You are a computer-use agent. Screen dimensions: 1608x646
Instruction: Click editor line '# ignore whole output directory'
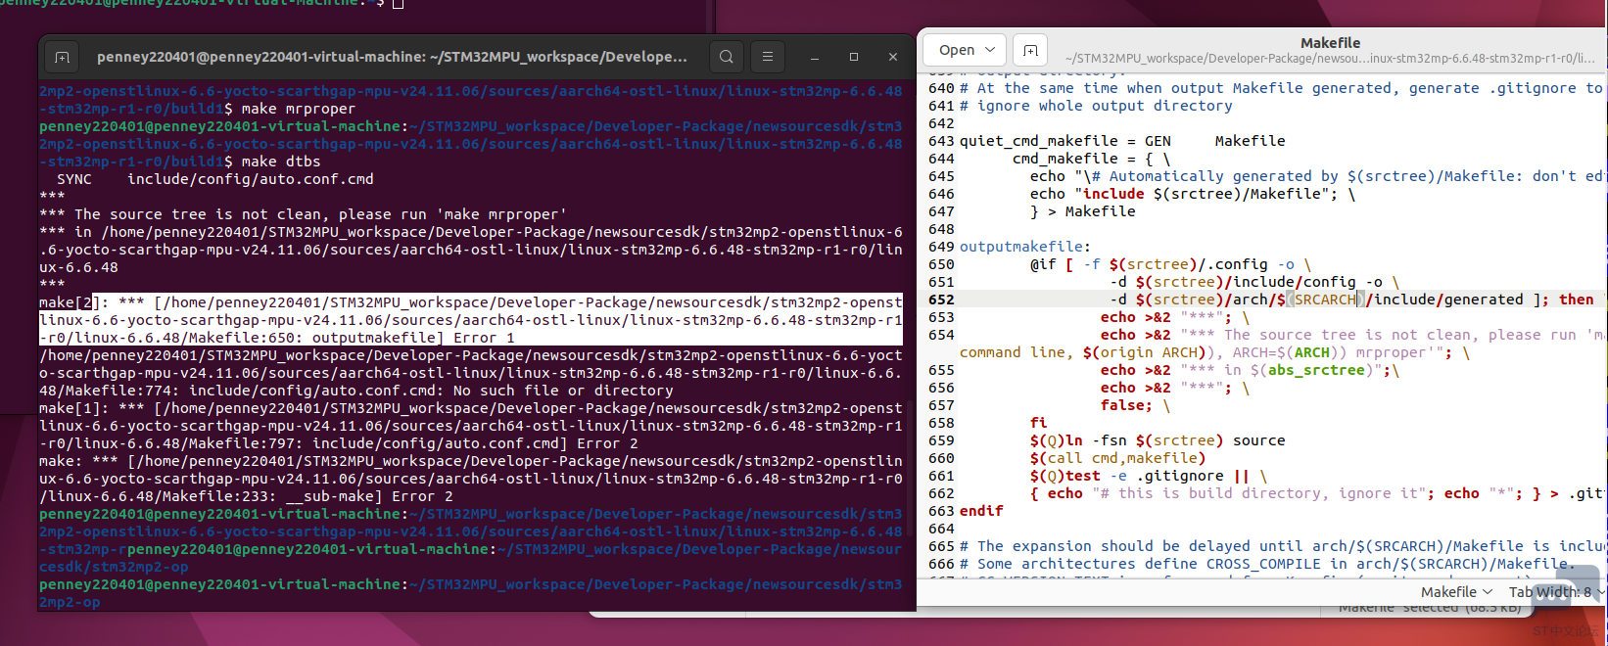point(1096,106)
